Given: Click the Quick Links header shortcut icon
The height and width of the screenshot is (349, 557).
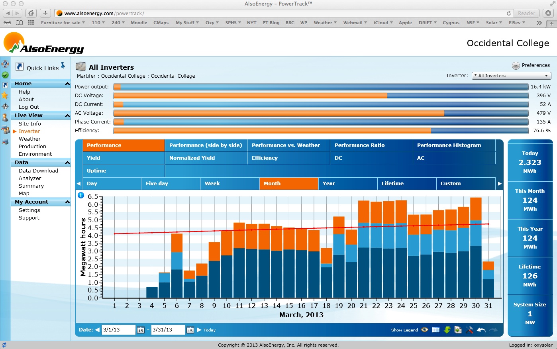Looking at the screenshot, I should pos(20,67).
